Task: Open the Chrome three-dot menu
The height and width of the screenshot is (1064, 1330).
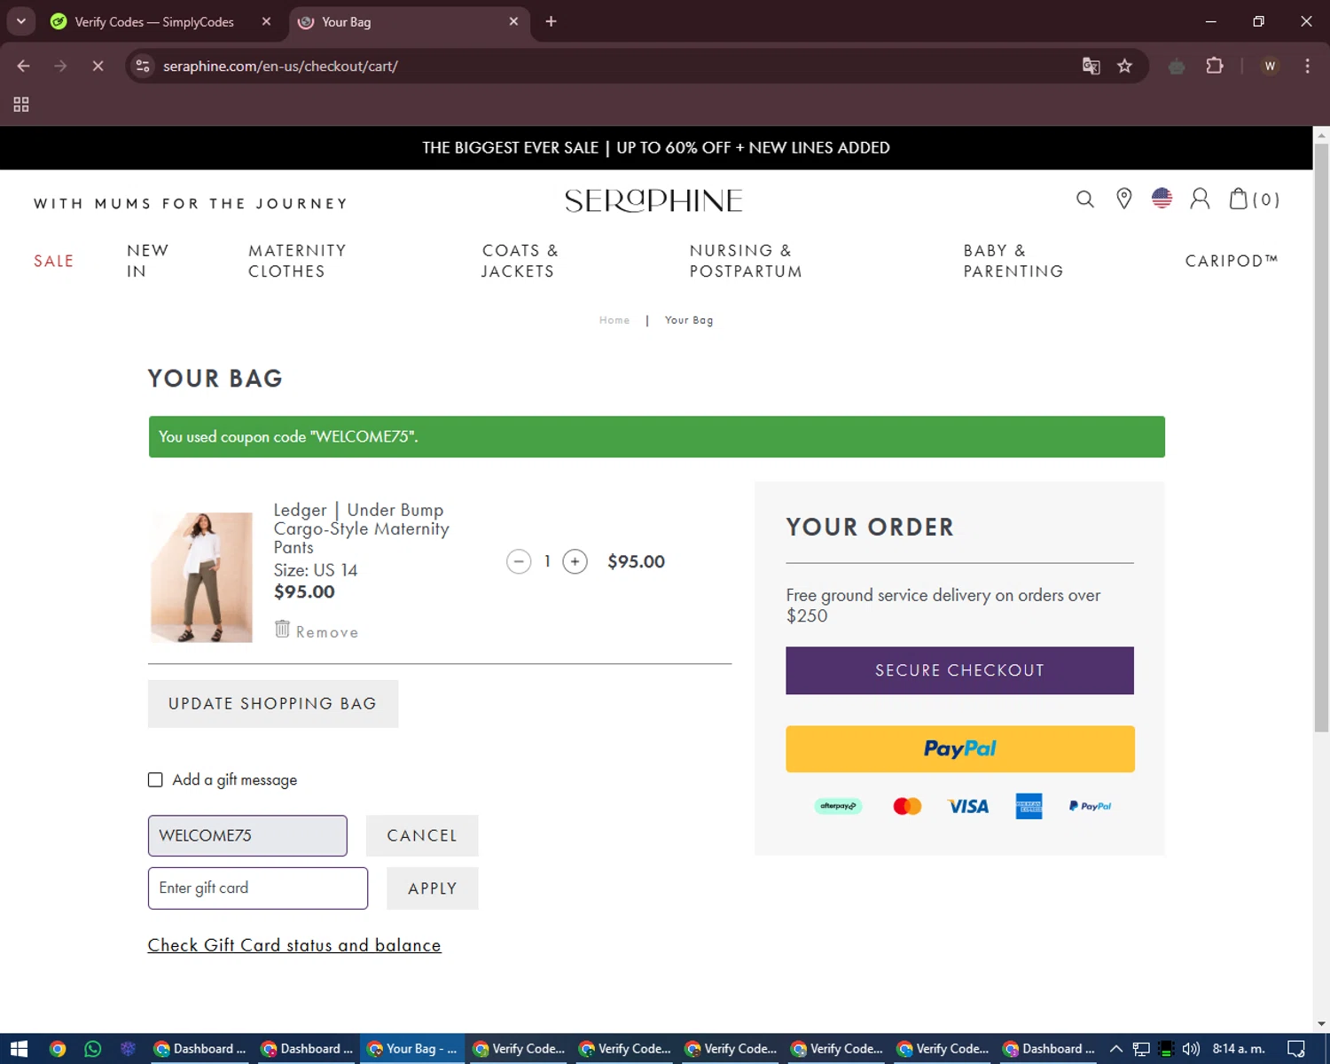Action: coord(1307,66)
